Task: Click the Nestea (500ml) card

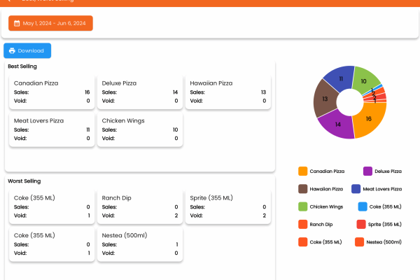Action: [140, 244]
